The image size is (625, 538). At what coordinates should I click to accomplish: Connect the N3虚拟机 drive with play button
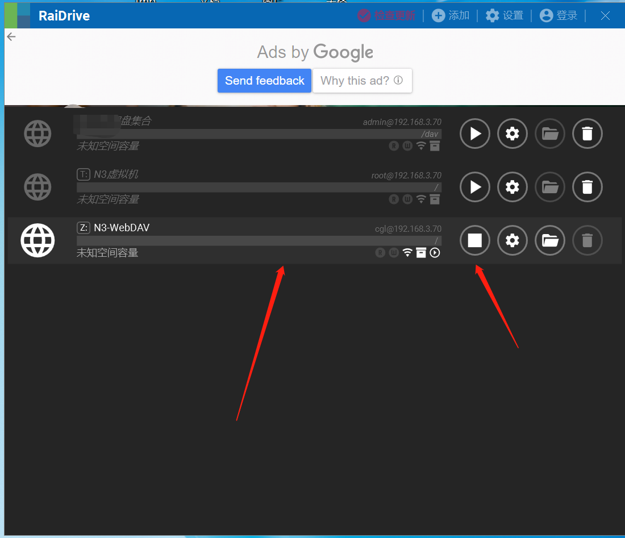click(475, 187)
